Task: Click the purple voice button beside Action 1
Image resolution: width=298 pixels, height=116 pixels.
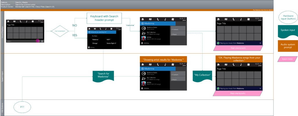Action: point(38,41)
